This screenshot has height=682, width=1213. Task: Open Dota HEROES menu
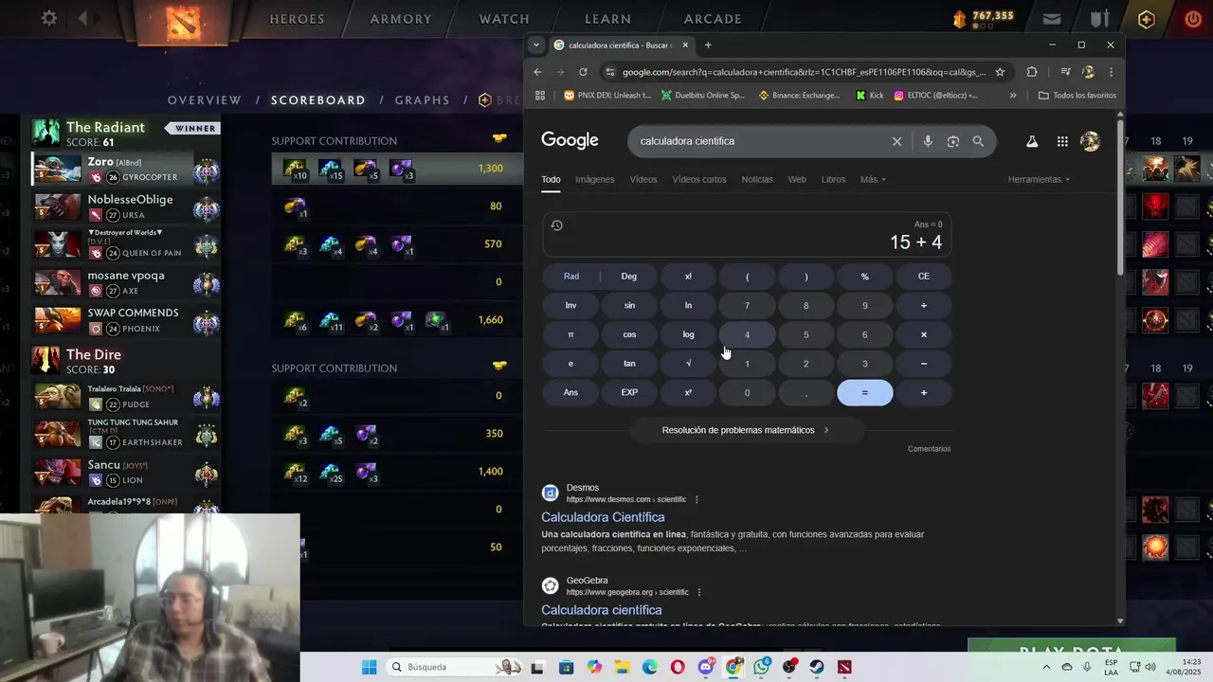(297, 19)
